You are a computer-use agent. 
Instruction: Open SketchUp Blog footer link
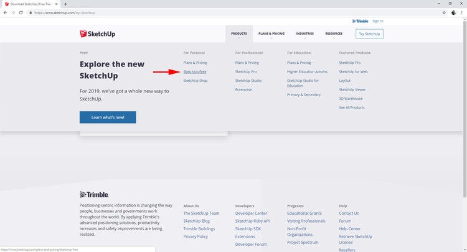coord(197,221)
